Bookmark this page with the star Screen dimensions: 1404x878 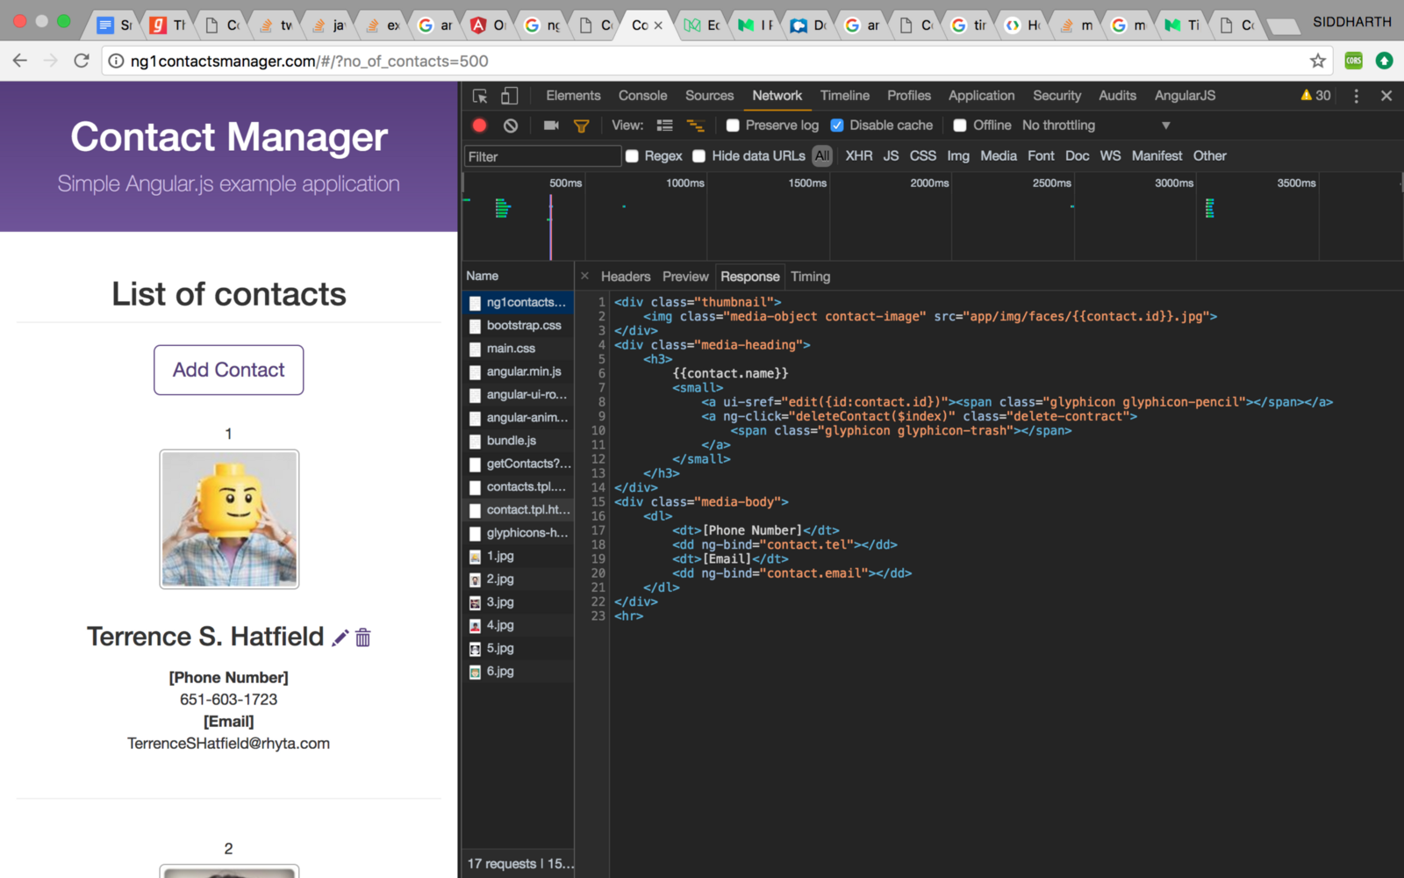[x=1317, y=61]
